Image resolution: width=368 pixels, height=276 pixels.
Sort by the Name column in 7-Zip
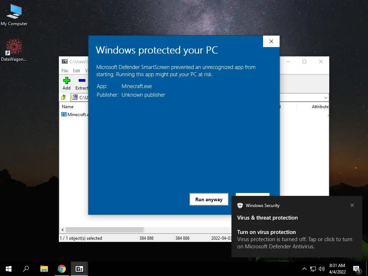[x=68, y=106]
